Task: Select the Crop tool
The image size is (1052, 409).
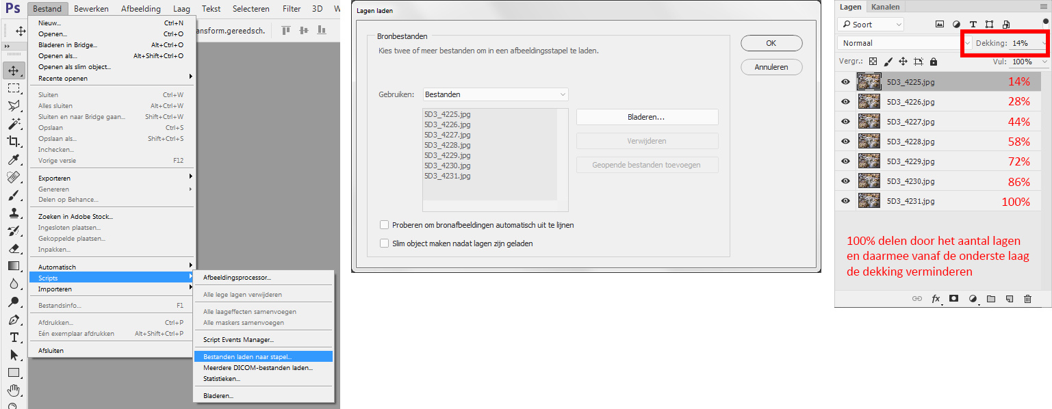Action: point(14,142)
